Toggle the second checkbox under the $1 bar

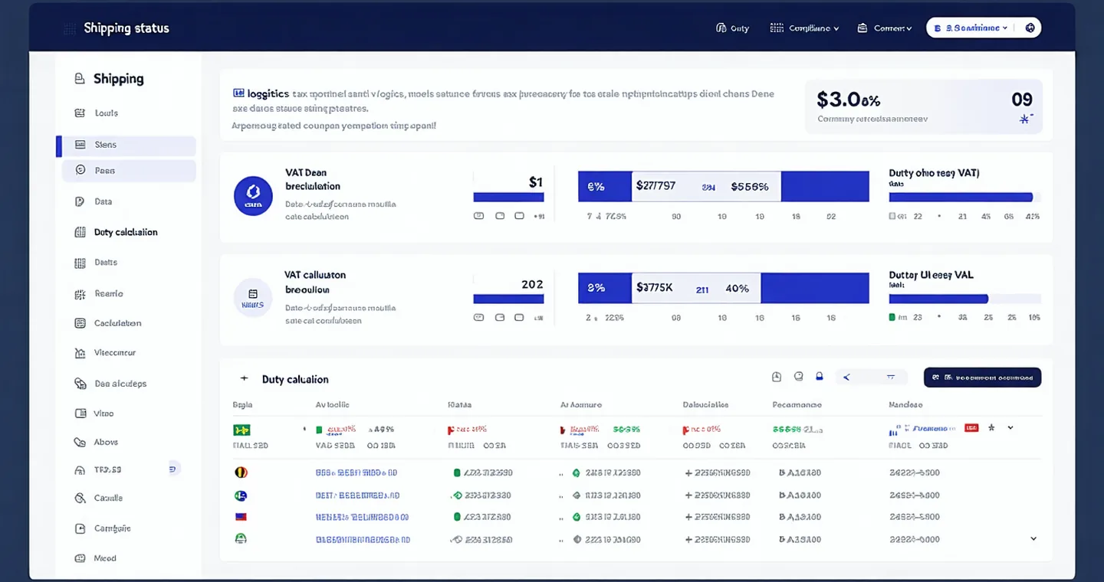pyautogui.click(x=500, y=216)
